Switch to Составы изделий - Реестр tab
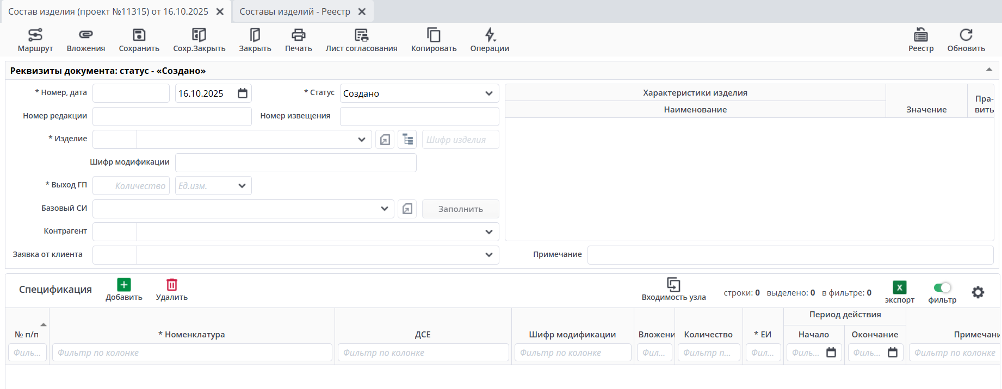The width and height of the screenshot is (1002, 389). tap(295, 11)
